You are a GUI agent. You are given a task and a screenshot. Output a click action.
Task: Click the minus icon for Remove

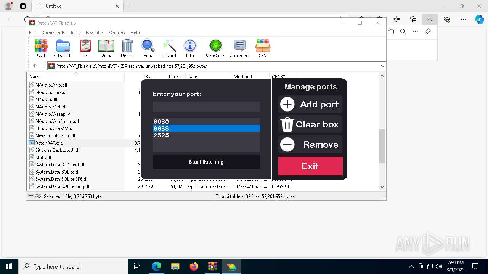pyautogui.click(x=287, y=145)
